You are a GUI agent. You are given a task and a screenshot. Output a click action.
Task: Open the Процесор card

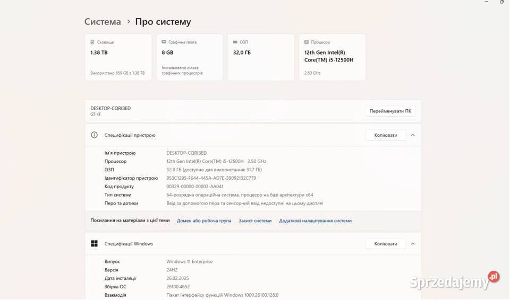point(333,57)
